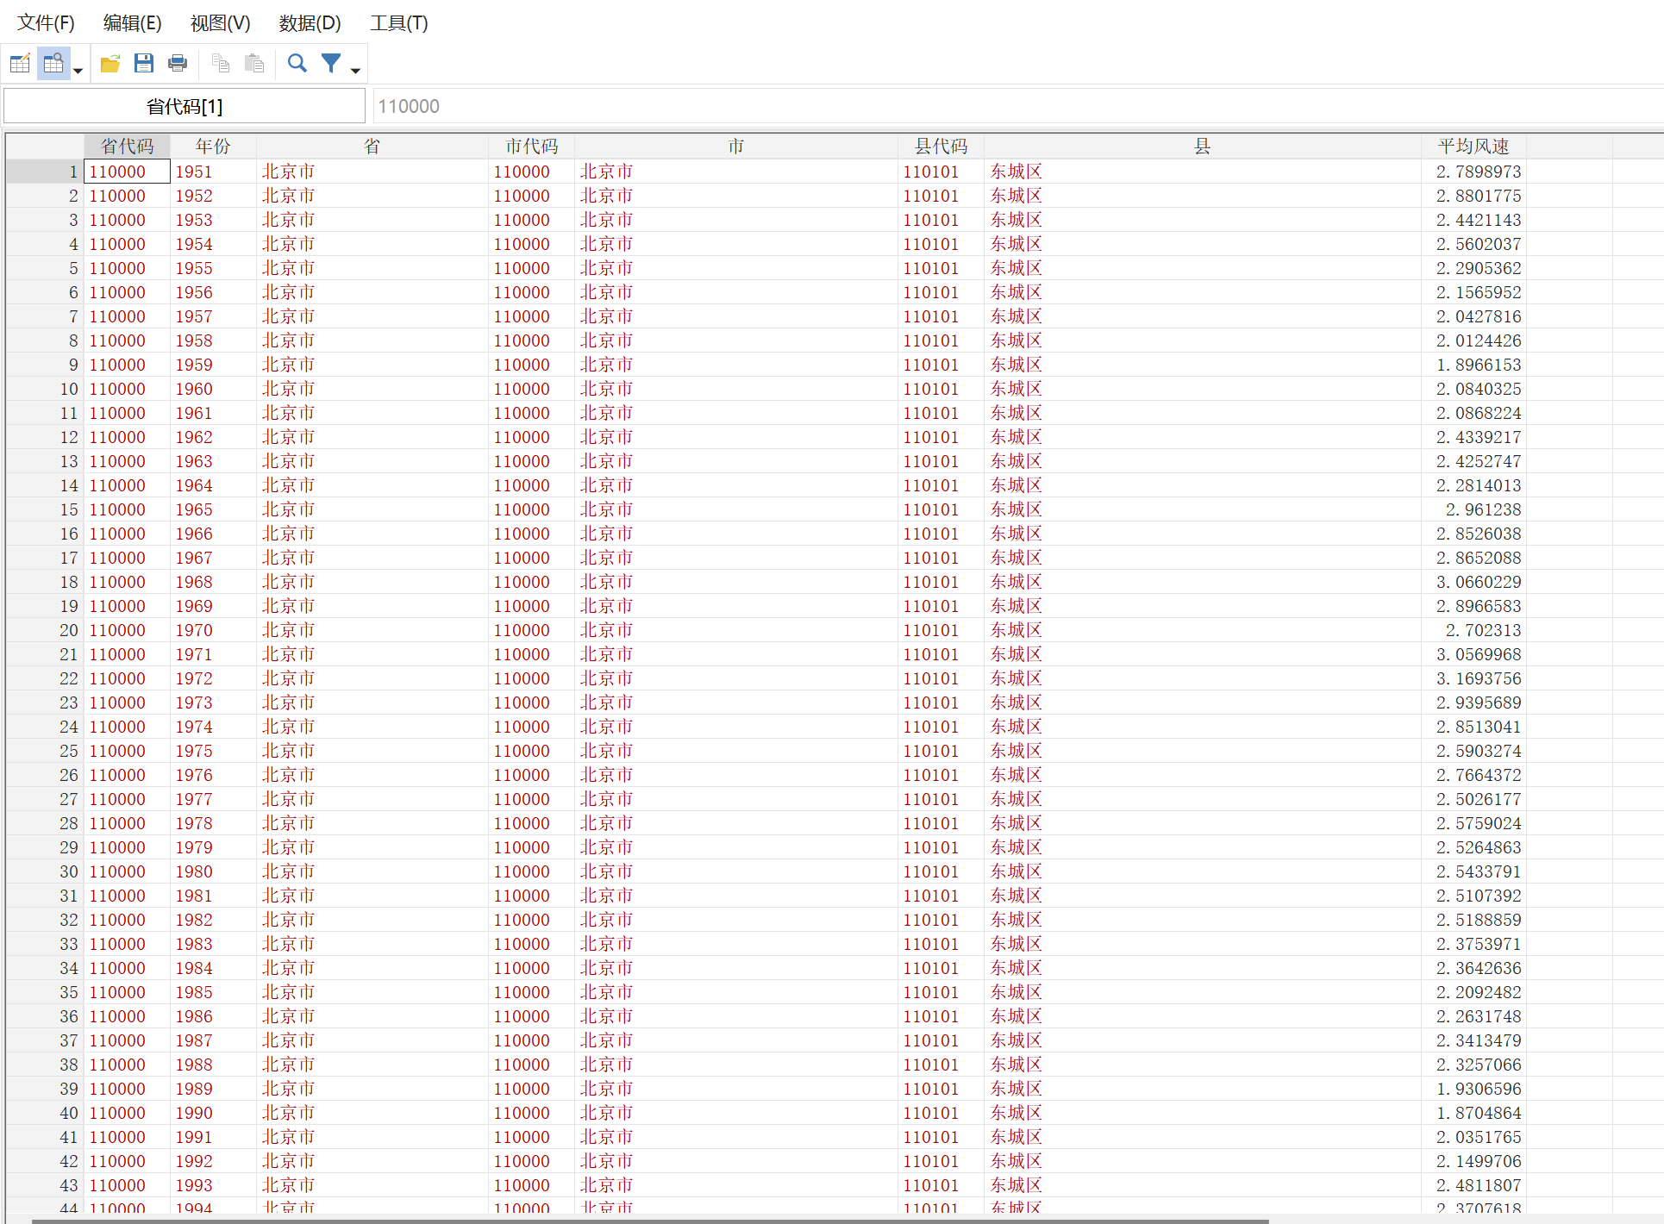Toggle data browse mode icon
Viewport: 1664px width, 1224px height.
click(x=53, y=63)
